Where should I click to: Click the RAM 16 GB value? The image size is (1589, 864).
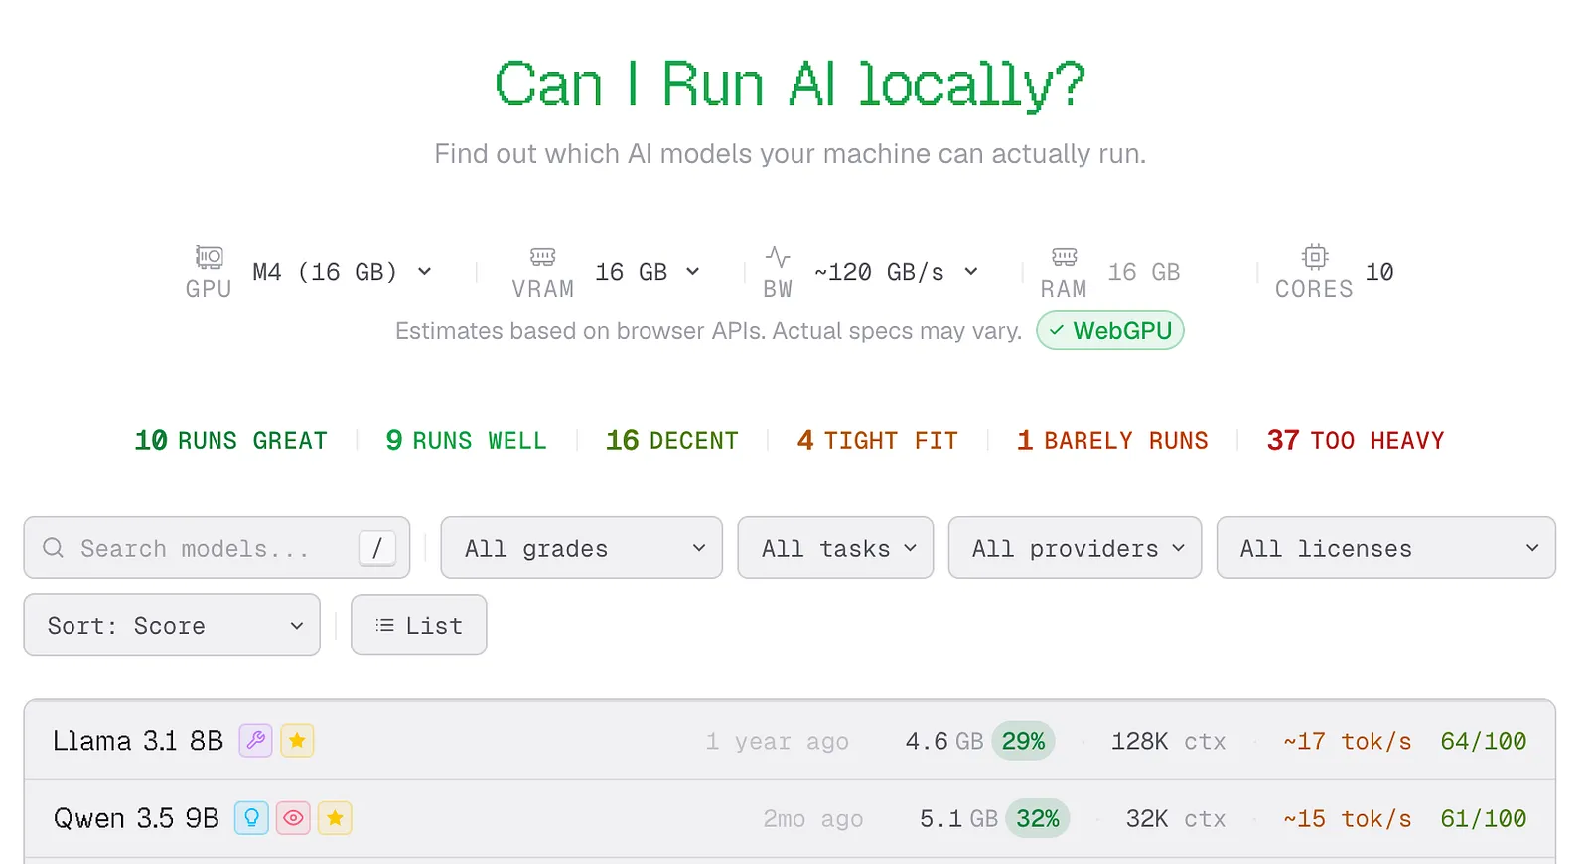pyautogui.click(x=1144, y=272)
